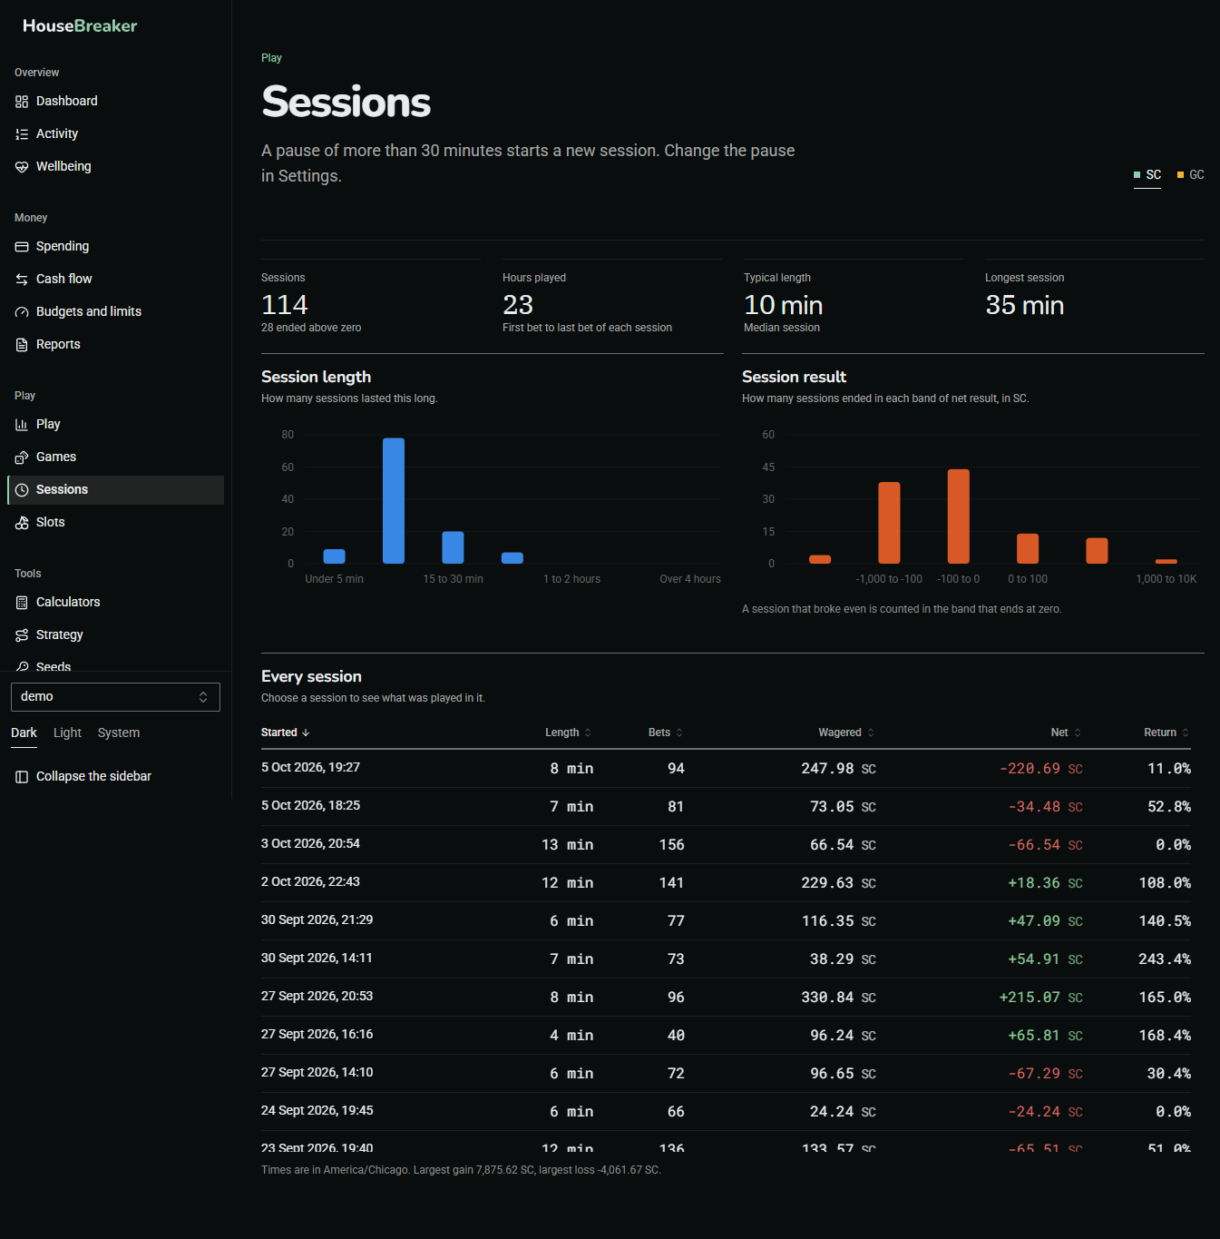Click the Collapse the sidebar icon

pyautogui.click(x=22, y=777)
